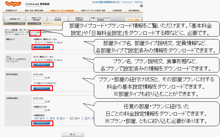This screenshot has width=220, height=137.
Task: Open こちら link for code list
Action: tap(35, 34)
